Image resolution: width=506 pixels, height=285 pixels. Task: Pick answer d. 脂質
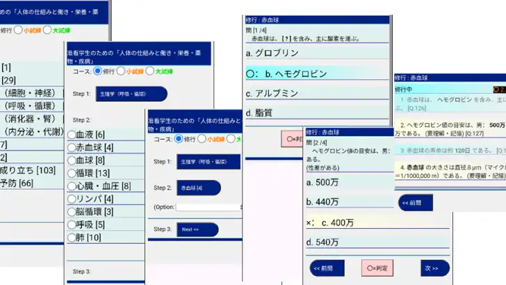tap(317, 113)
